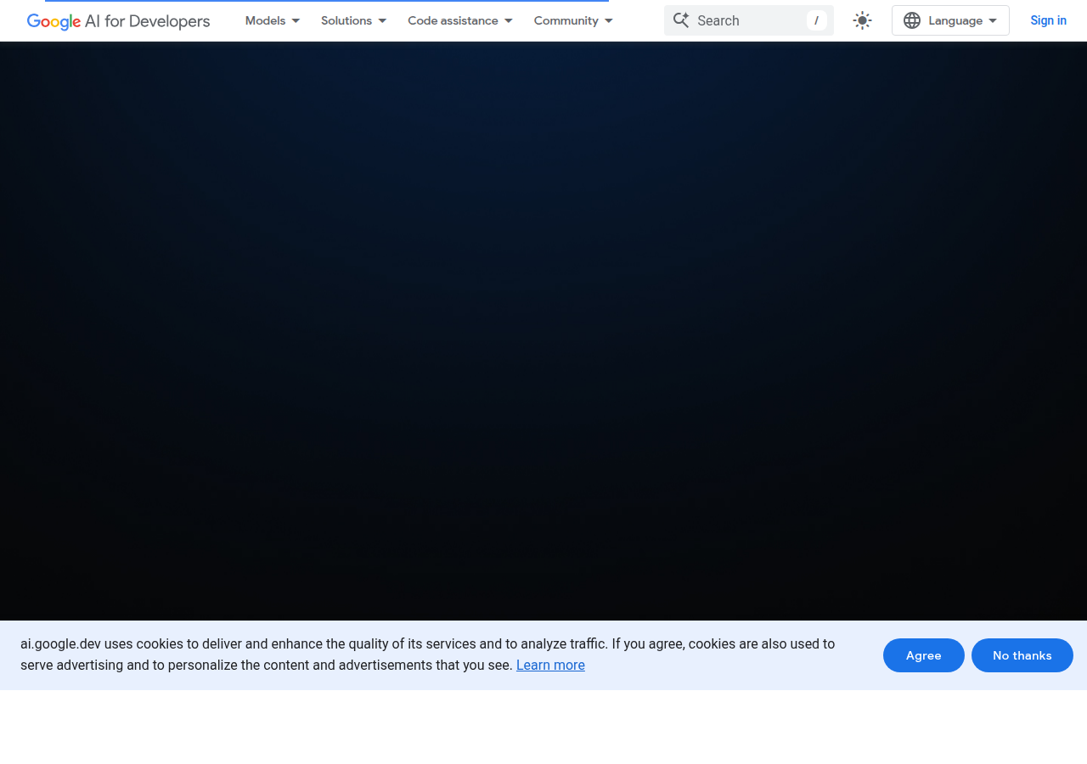Accept cookies with the Agree button
The image size is (1087, 764).
923,654
